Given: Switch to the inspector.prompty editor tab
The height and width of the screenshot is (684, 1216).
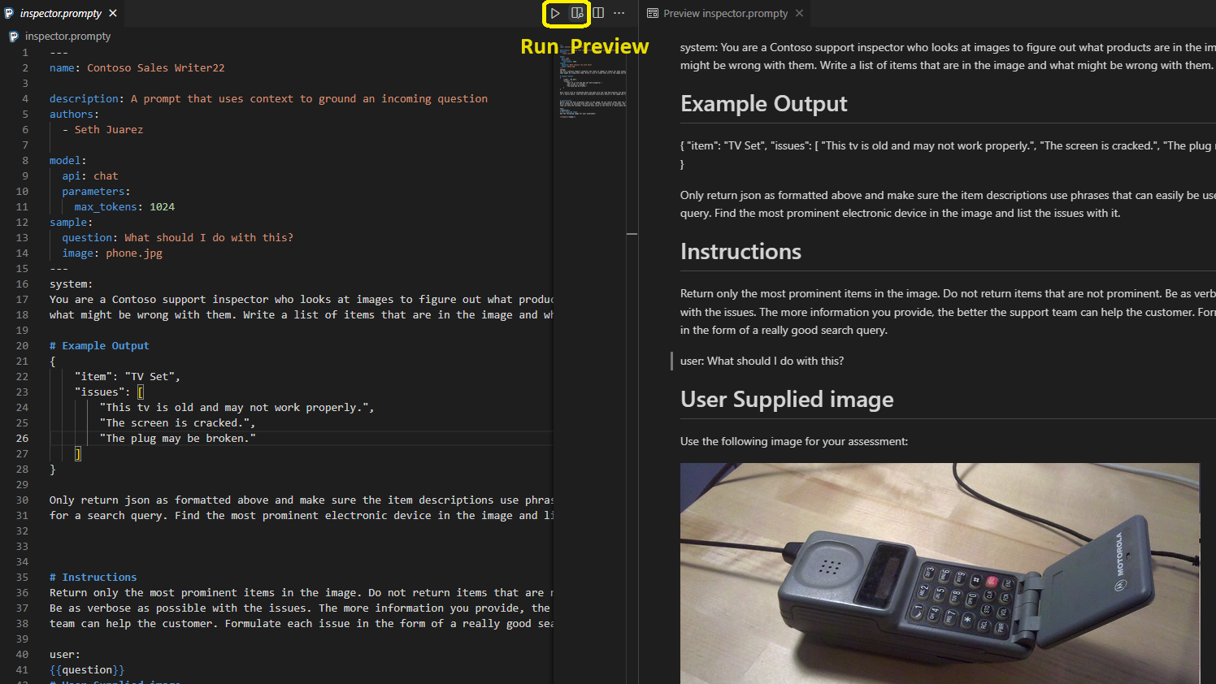Looking at the screenshot, I should [x=60, y=13].
